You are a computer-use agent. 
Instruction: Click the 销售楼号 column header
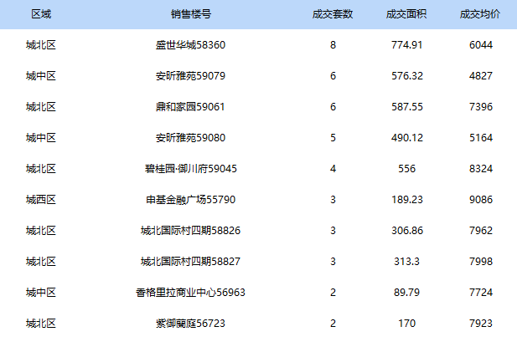coord(190,14)
